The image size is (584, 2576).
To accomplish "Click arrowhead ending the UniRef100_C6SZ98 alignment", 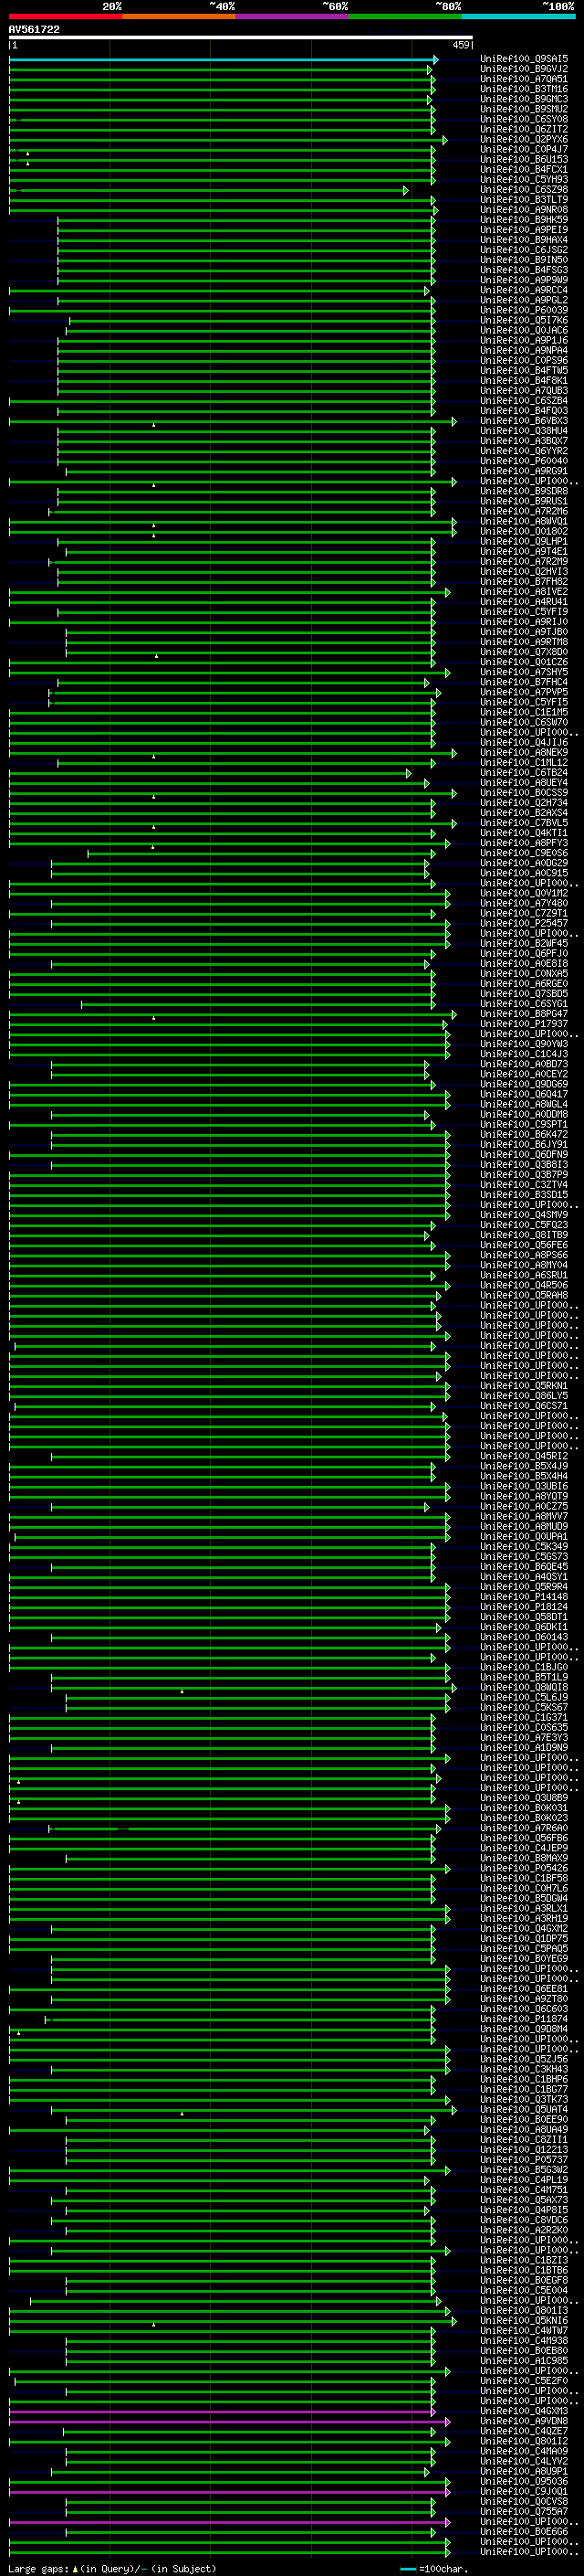I will pos(406,190).
